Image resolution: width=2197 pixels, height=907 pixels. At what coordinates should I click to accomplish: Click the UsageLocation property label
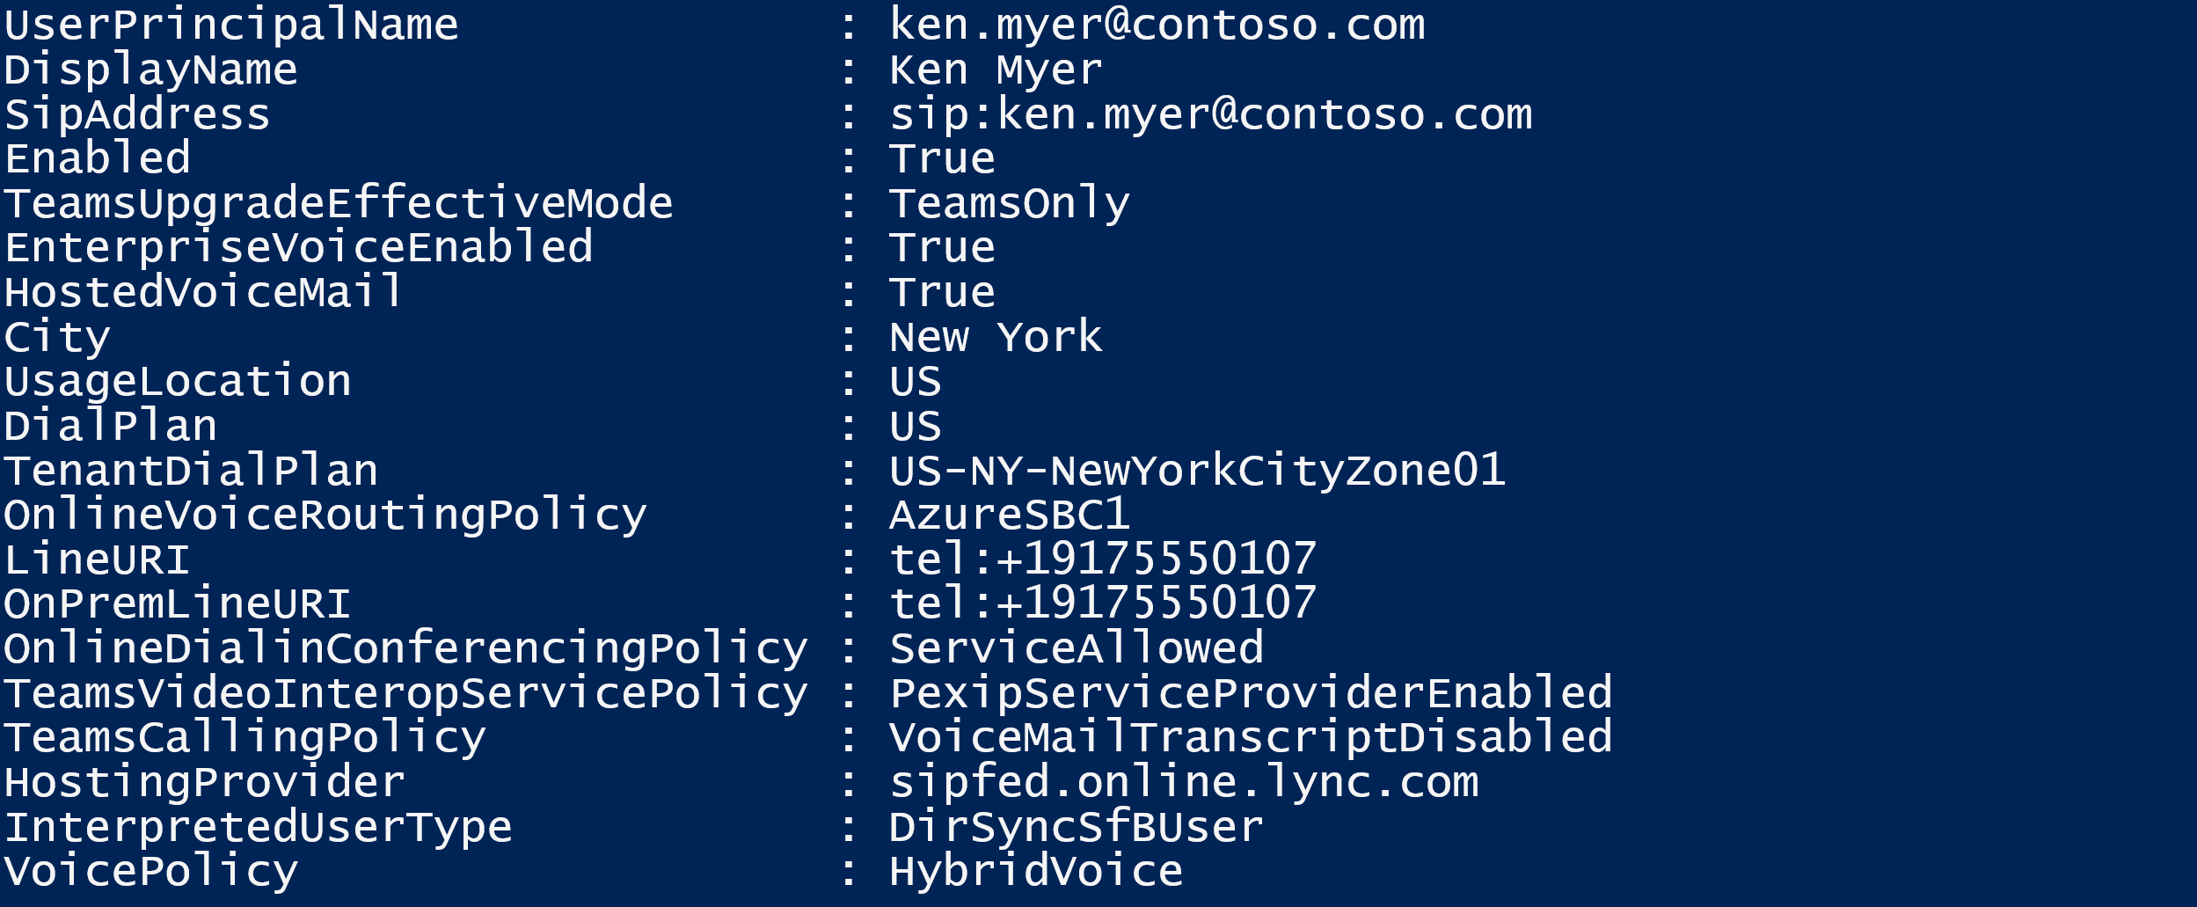click(x=177, y=381)
